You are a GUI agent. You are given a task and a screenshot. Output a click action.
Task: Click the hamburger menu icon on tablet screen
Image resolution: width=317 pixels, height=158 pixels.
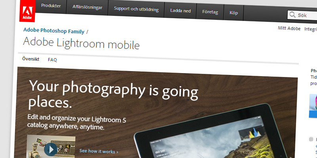click(154, 146)
